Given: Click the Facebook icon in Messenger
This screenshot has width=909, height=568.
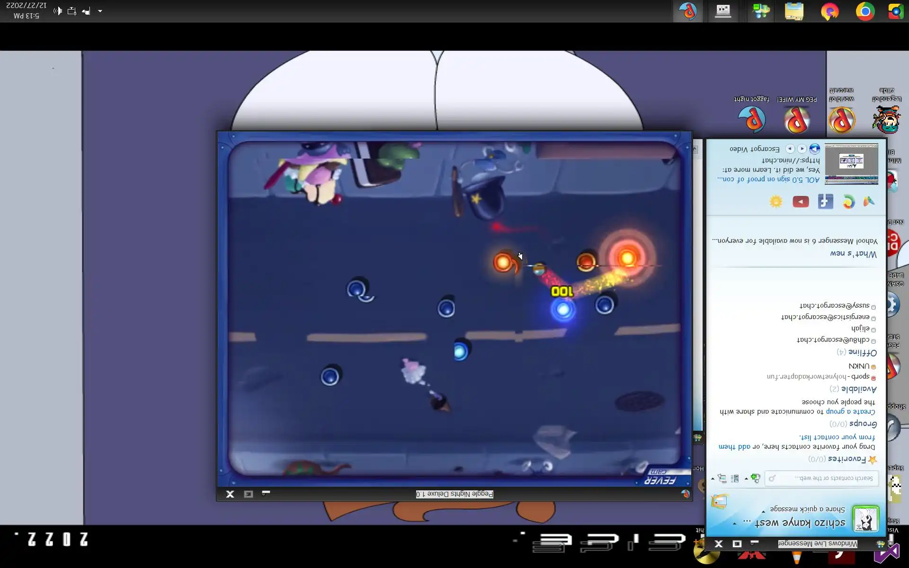Looking at the screenshot, I should [825, 202].
